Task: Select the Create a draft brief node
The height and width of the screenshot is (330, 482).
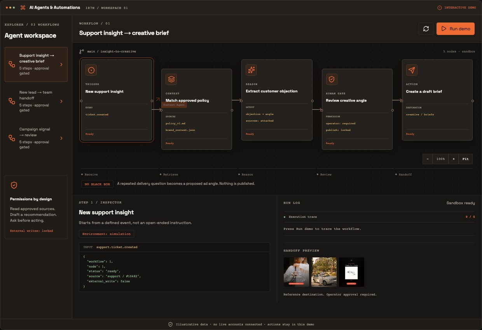Action: [437, 100]
